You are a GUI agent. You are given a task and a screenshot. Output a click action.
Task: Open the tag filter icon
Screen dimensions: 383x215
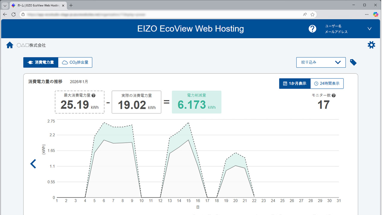click(x=353, y=62)
